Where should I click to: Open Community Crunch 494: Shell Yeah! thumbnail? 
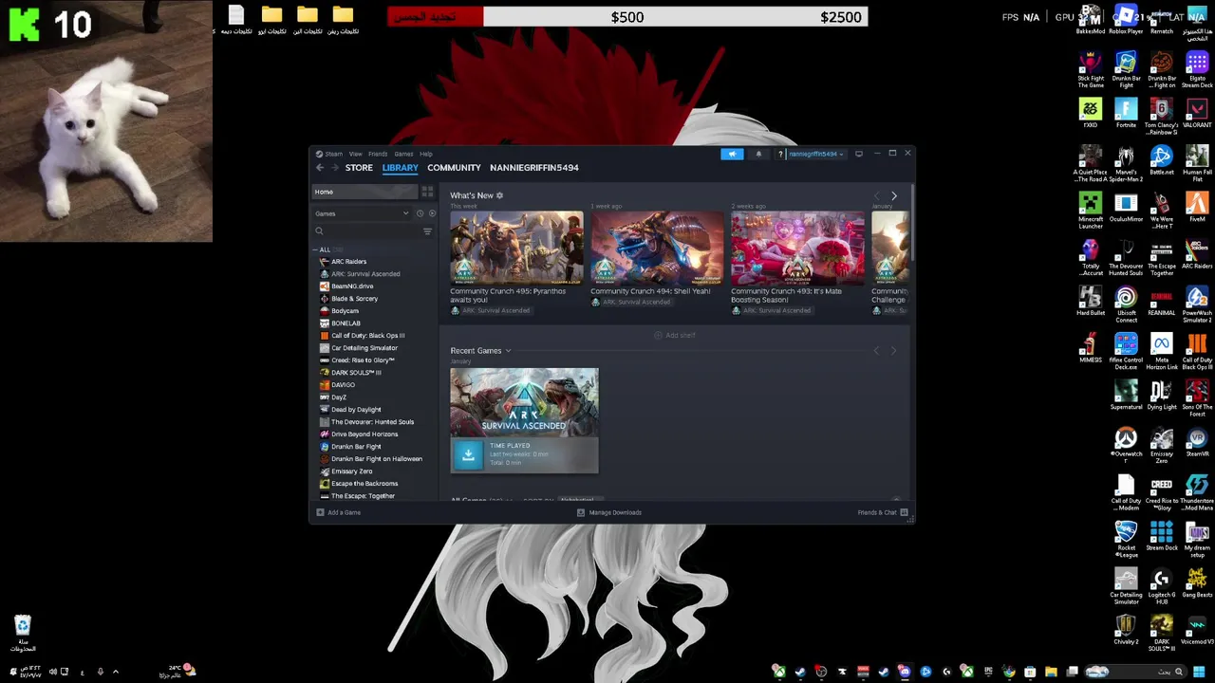pos(657,248)
